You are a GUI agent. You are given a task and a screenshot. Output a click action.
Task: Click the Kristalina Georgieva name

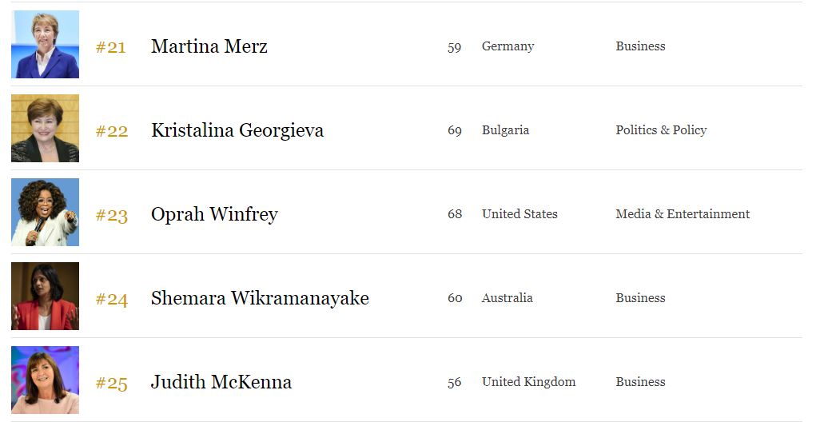coord(237,130)
